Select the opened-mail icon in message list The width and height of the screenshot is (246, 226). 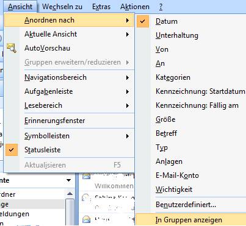[86, 197]
